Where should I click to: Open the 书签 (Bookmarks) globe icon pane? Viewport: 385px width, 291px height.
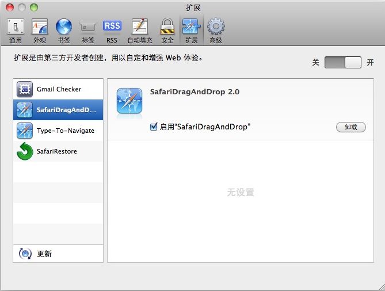tap(64, 30)
